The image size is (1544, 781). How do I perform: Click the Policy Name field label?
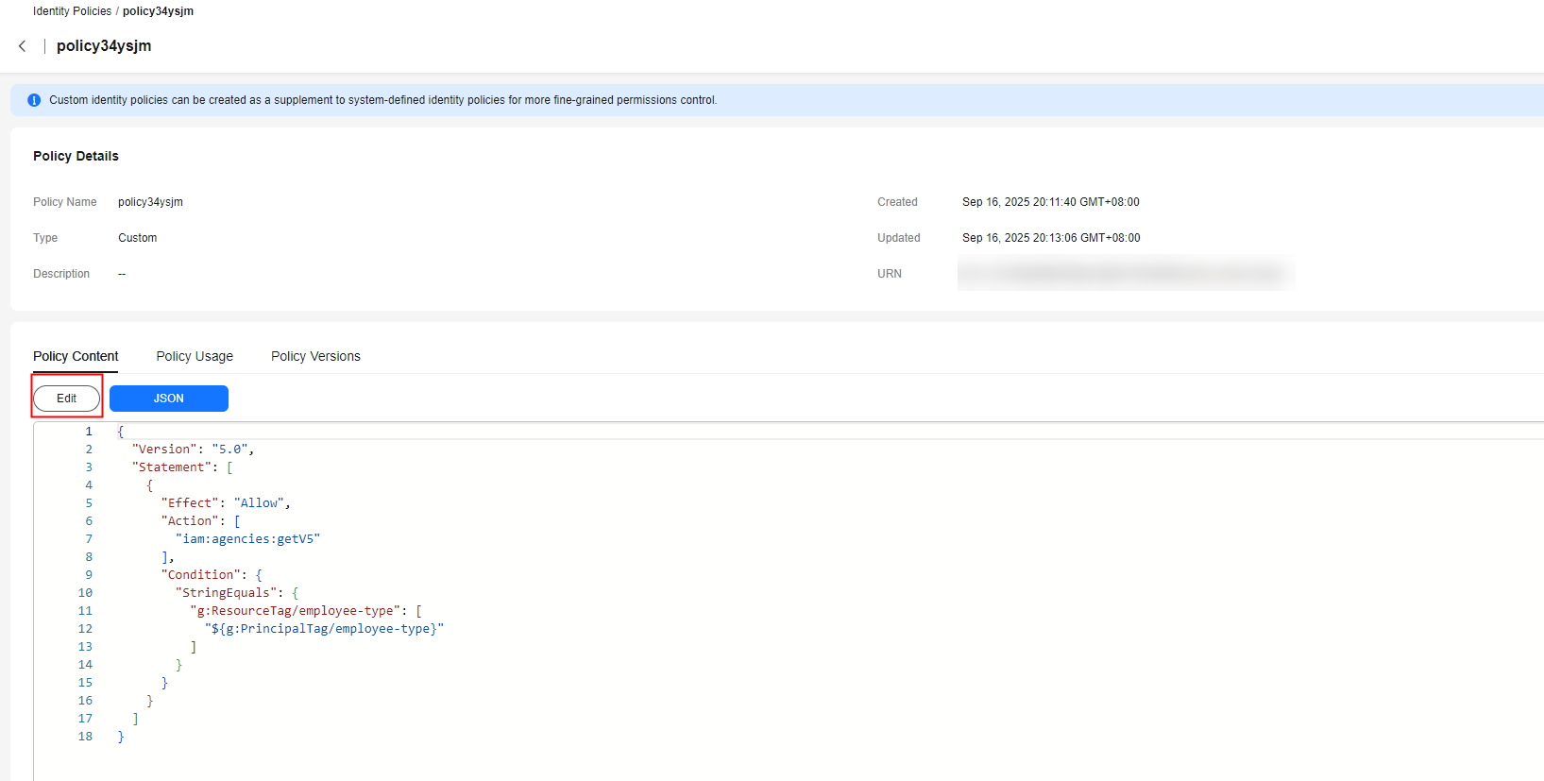pyautogui.click(x=64, y=202)
